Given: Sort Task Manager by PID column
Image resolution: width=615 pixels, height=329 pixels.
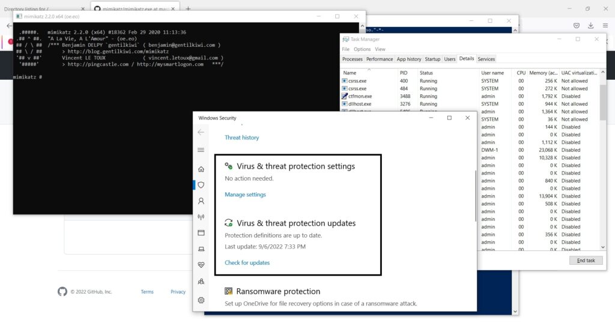Looking at the screenshot, I should point(407,73).
